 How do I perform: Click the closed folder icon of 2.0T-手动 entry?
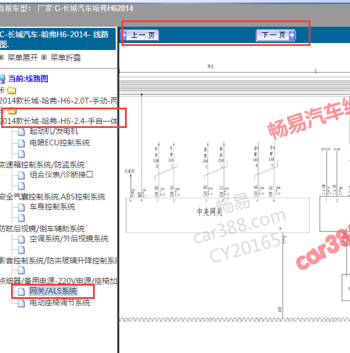(x=12, y=90)
